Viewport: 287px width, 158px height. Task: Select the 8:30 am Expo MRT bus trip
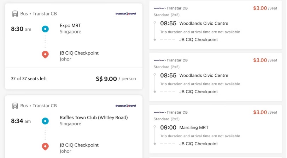[74, 46]
